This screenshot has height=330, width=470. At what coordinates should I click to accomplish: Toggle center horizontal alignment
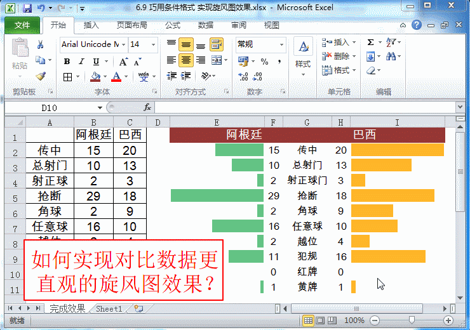(x=186, y=60)
